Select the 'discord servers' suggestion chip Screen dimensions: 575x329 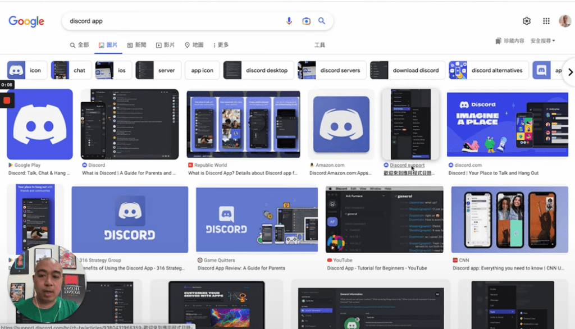coord(332,70)
